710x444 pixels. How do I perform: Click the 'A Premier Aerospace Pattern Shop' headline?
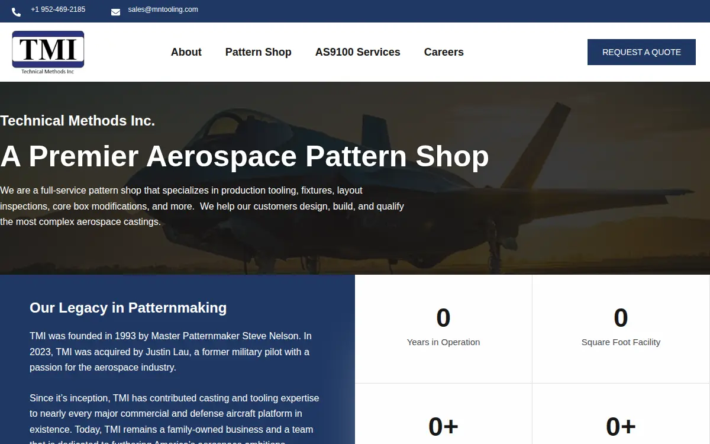point(244,156)
